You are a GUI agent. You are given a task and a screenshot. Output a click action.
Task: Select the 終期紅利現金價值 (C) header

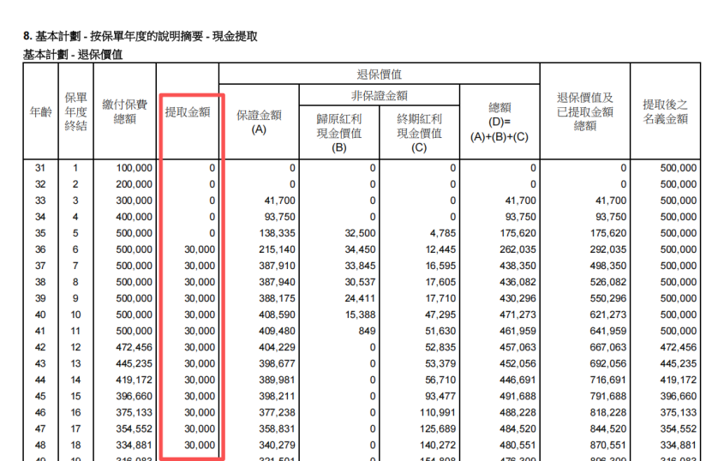click(419, 133)
